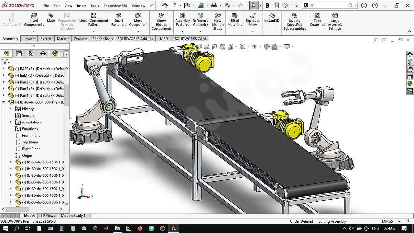Image resolution: width=414 pixels, height=233 pixels.
Task: Click the Windows Start button
Action: [x=5, y=228]
